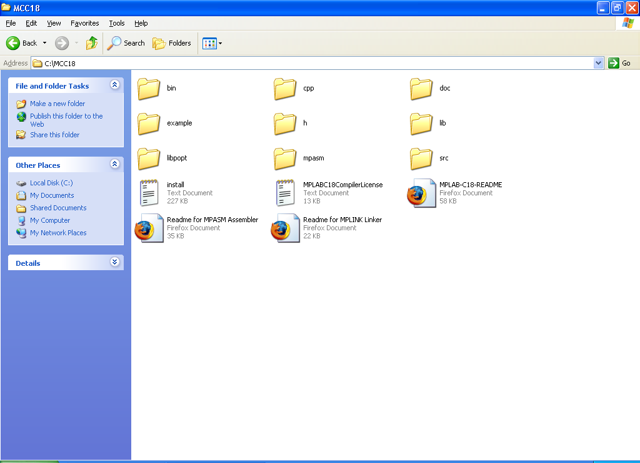Open the Favorites menu
The width and height of the screenshot is (640, 463).
coord(85,23)
